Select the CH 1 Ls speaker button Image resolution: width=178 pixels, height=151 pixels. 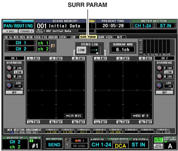[30, 122]
